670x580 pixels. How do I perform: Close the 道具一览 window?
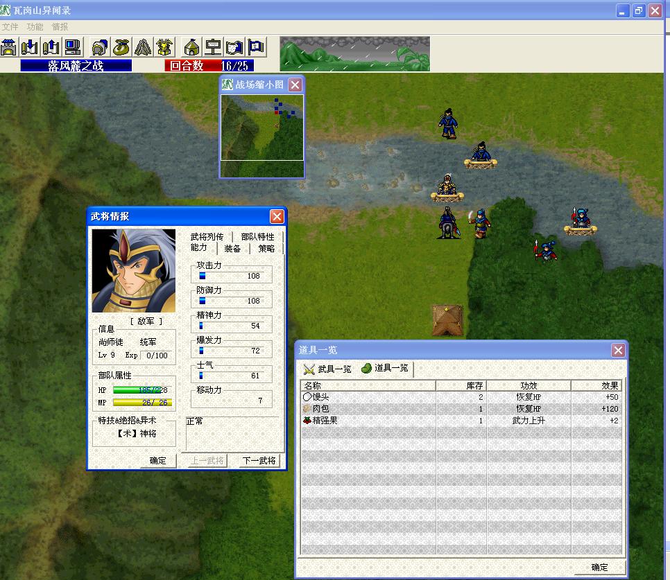pyautogui.click(x=618, y=351)
